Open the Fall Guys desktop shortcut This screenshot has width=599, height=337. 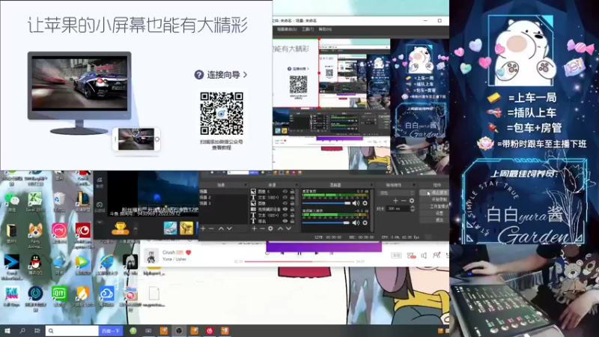pyautogui.click(x=11, y=294)
